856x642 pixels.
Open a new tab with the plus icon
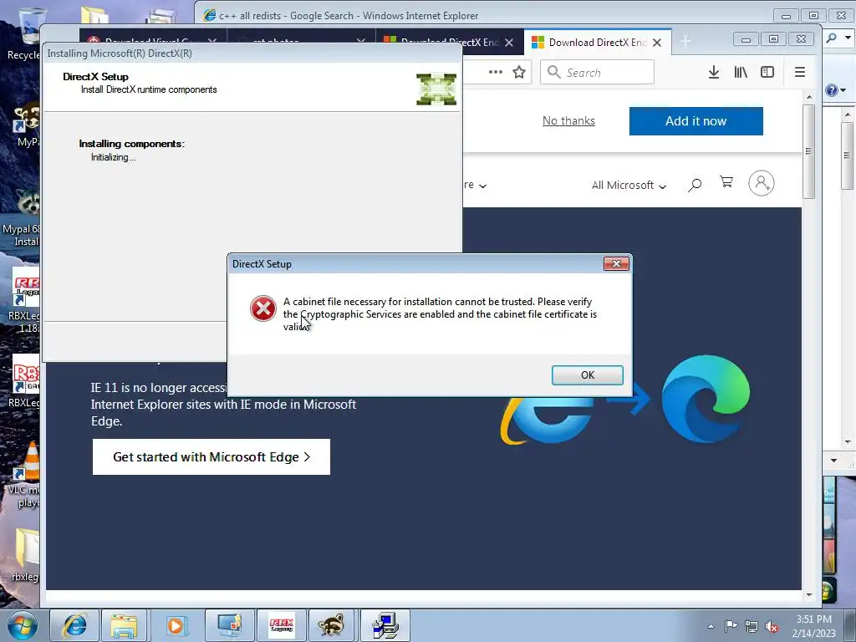pos(685,42)
